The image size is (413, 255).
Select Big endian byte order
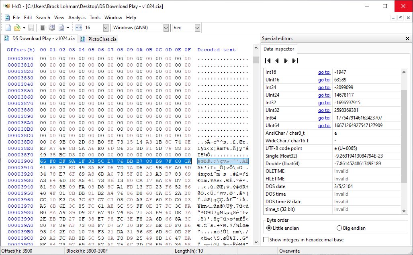click(x=351, y=228)
